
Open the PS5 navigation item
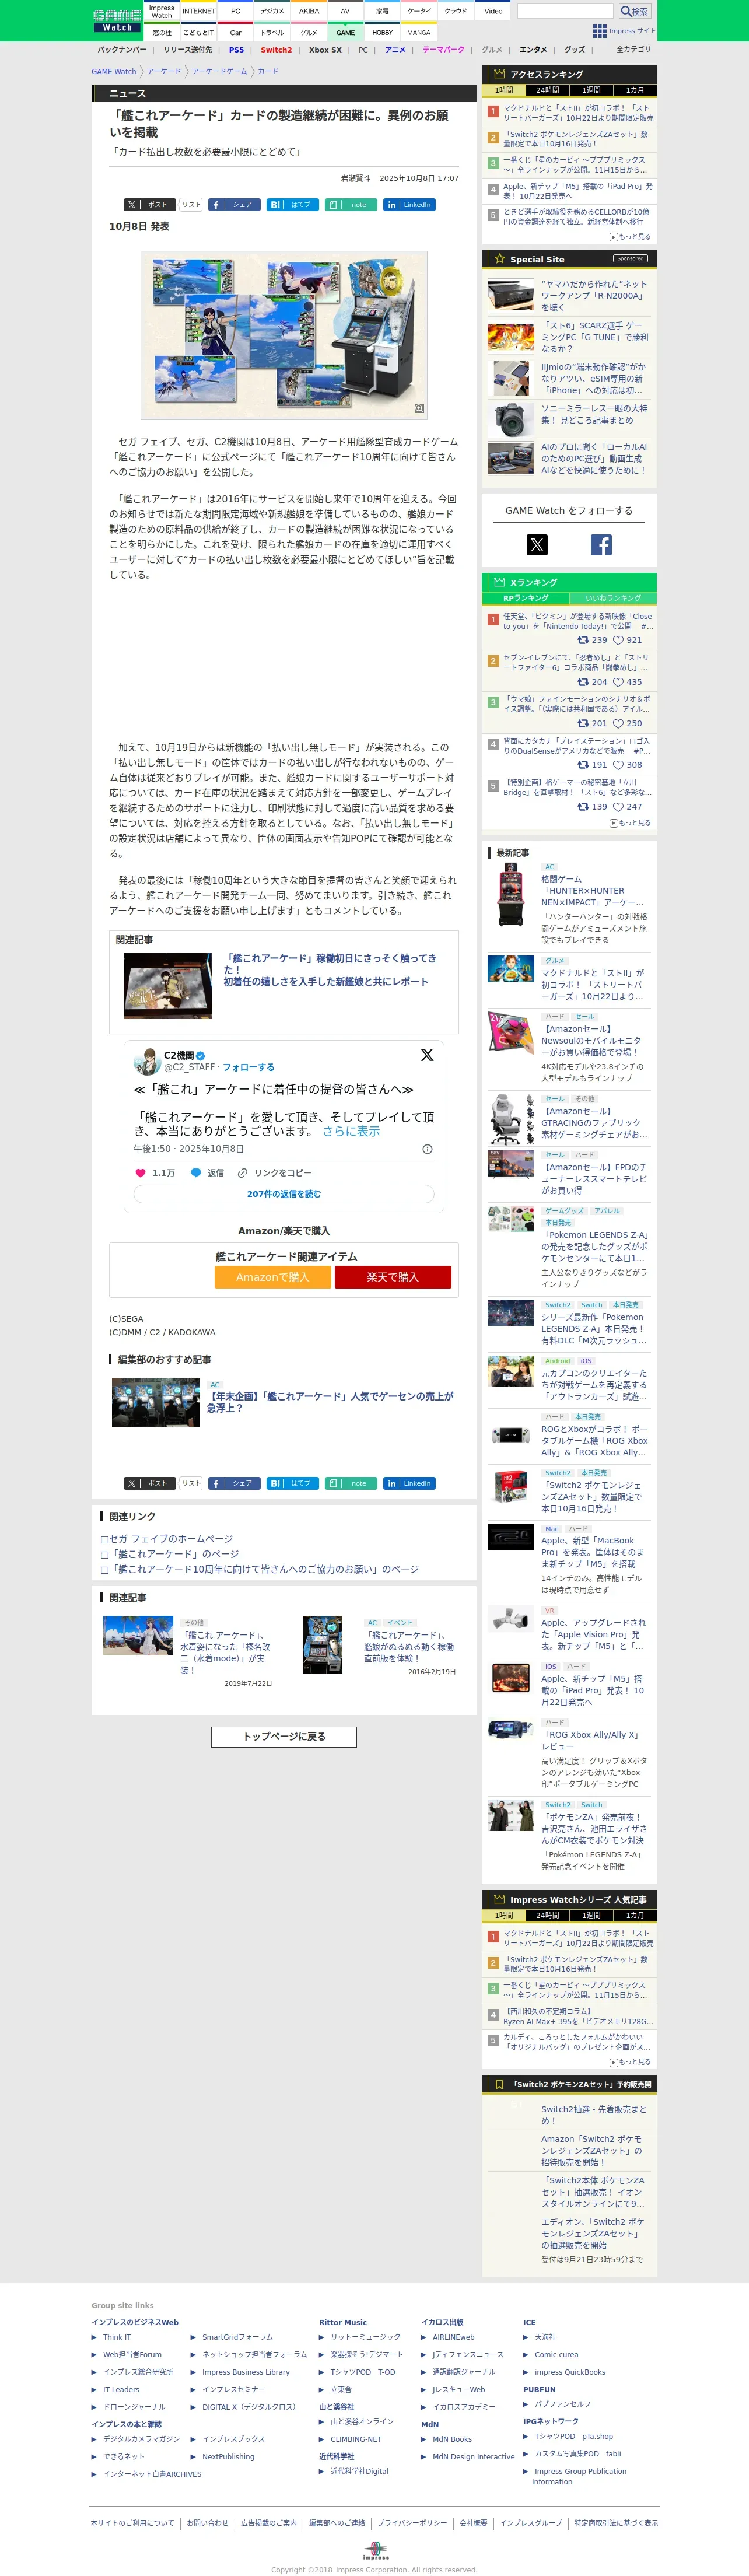coord(236,49)
